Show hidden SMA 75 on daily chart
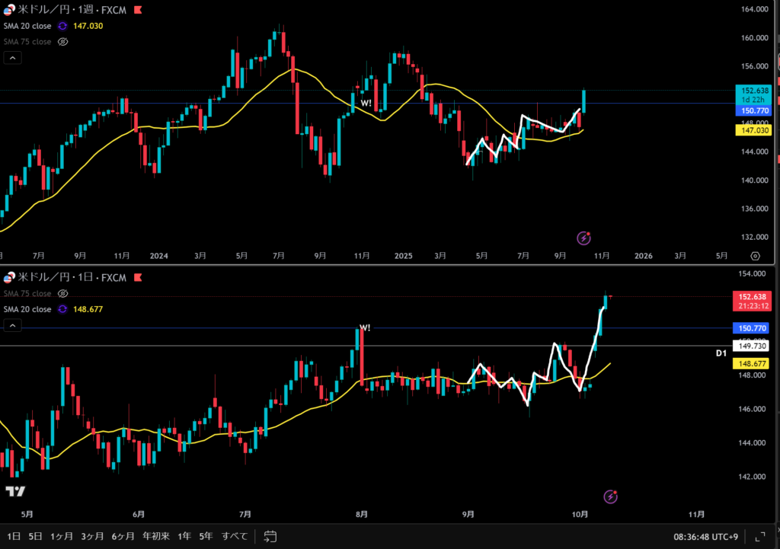 [63, 293]
